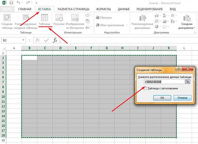The height and width of the screenshot is (144, 198).
Task: Open Изображения из Интернета
Action: pos(75,22)
